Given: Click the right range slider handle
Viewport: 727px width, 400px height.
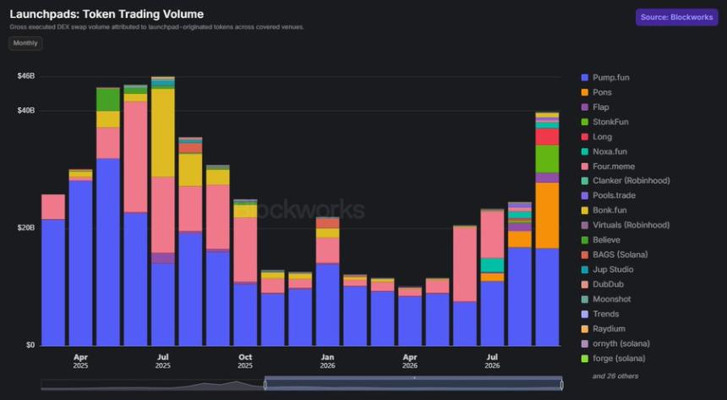Looking at the screenshot, I should tap(562, 385).
